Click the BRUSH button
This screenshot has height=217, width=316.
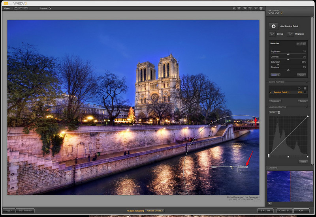tap(265, 211)
